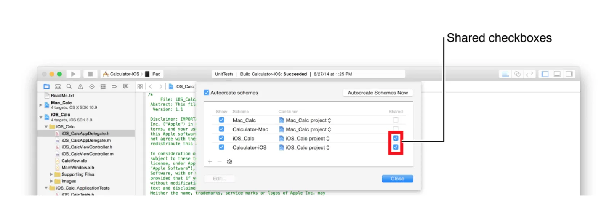This screenshot has height=198, width=609.
Task: Switch to the Assistant editor
Action: click(x=517, y=74)
